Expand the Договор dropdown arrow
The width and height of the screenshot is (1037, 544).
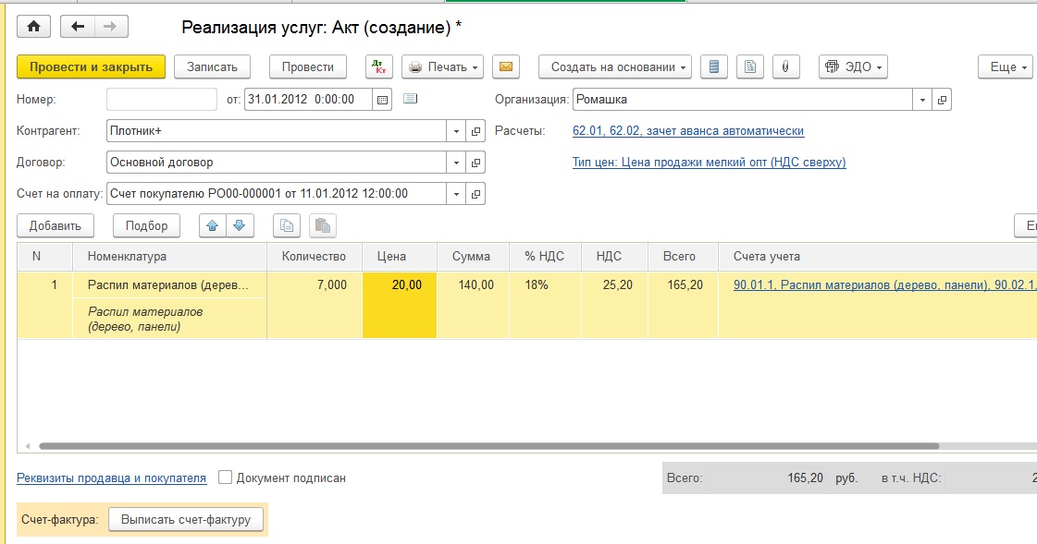[x=456, y=163]
